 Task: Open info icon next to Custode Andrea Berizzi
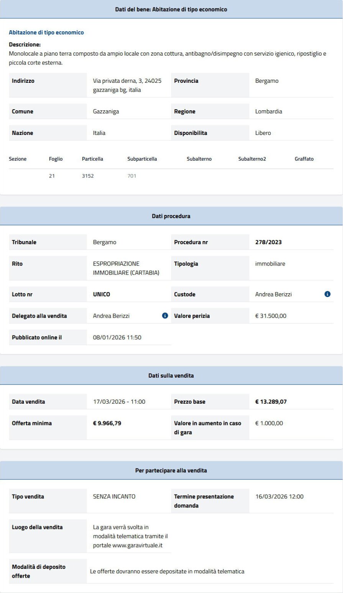[x=327, y=294]
